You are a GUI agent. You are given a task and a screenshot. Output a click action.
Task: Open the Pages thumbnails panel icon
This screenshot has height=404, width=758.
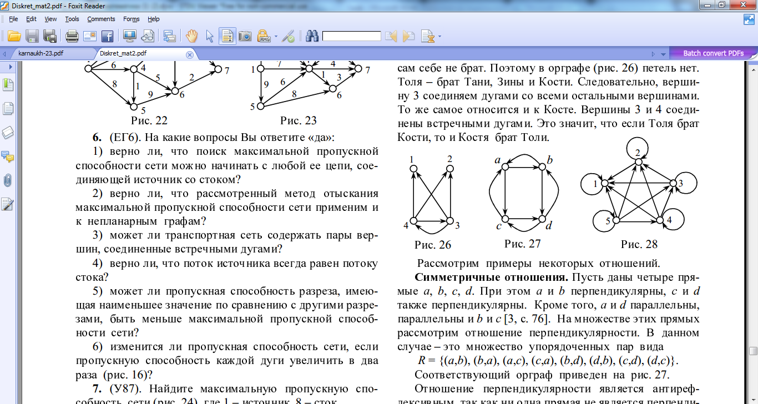coord(8,109)
